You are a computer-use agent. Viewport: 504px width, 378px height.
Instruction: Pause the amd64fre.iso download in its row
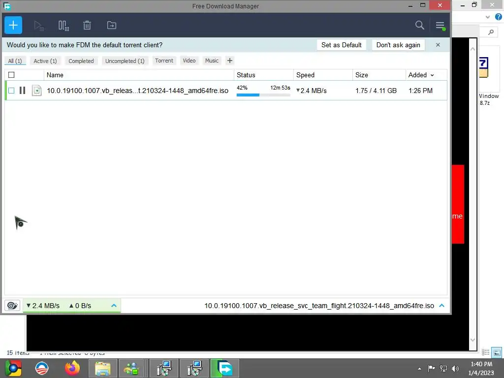click(x=23, y=91)
